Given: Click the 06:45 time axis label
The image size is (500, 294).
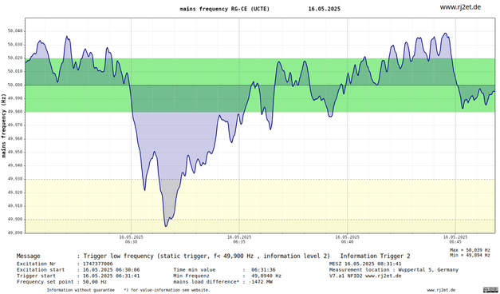Looking at the screenshot, I should click(x=455, y=240).
